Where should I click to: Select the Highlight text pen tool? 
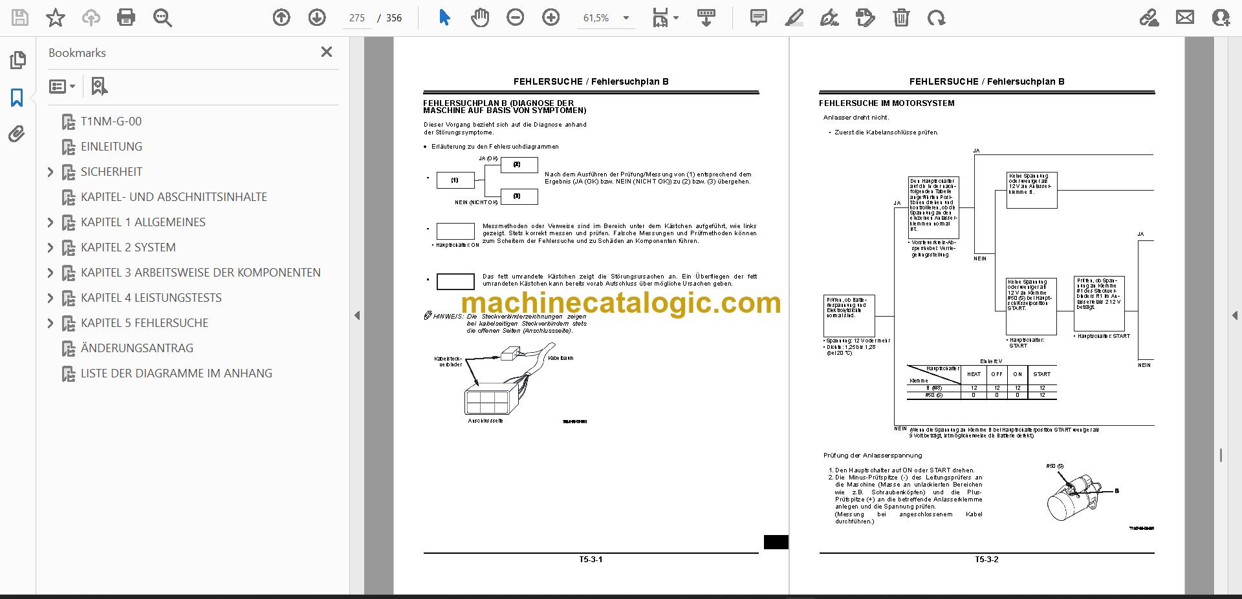tap(794, 17)
